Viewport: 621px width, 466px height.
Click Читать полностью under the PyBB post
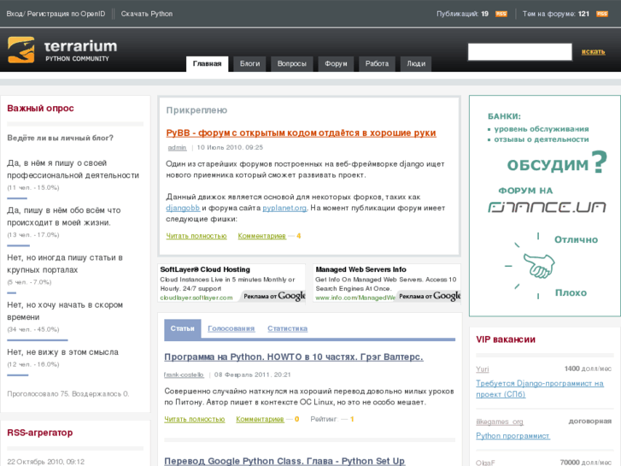click(x=196, y=236)
